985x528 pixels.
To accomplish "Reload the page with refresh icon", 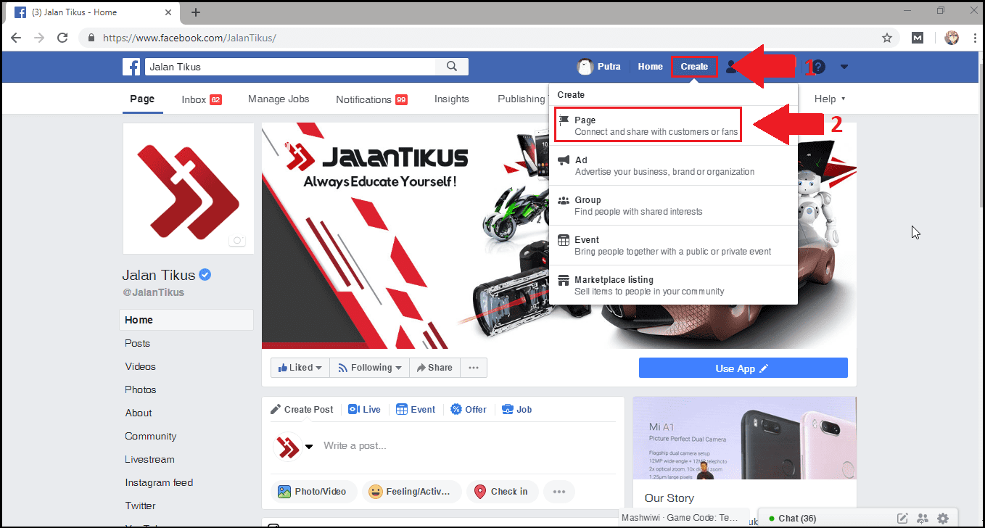I will [63, 38].
